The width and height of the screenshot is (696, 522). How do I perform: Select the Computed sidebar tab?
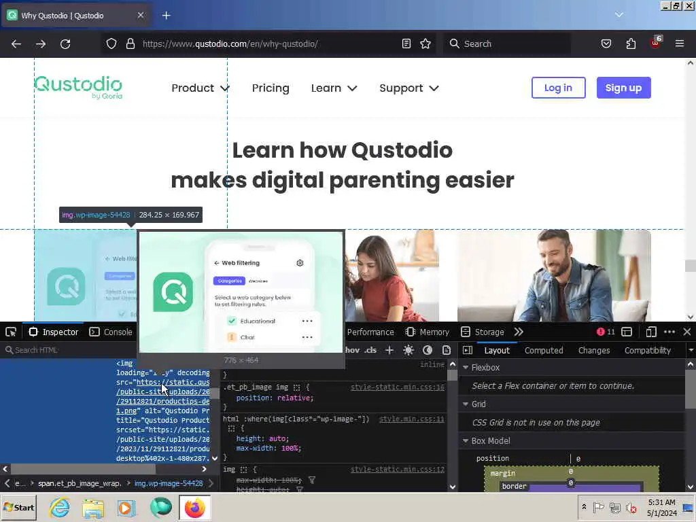pyautogui.click(x=544, y=350)
